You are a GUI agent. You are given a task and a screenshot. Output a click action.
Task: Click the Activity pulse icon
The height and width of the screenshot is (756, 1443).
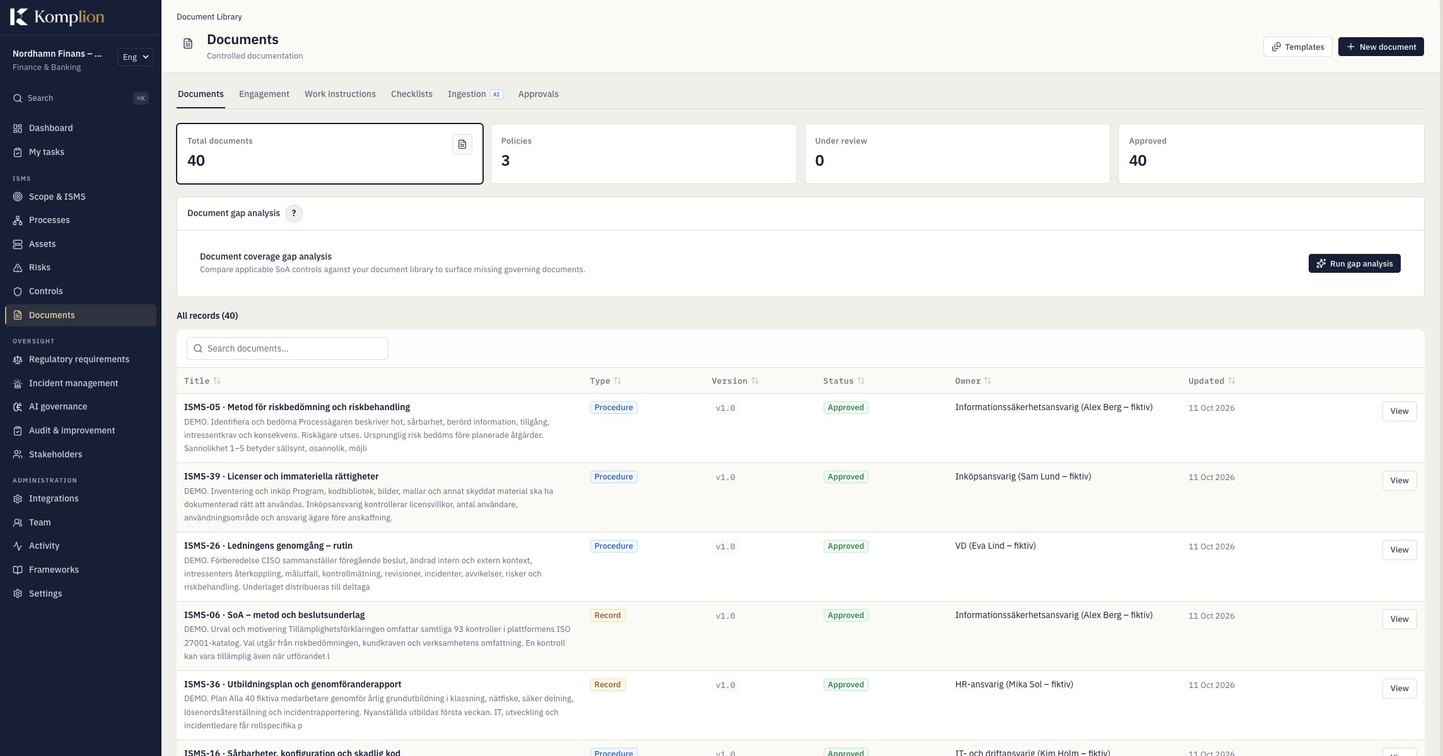[x=18, y=546]
